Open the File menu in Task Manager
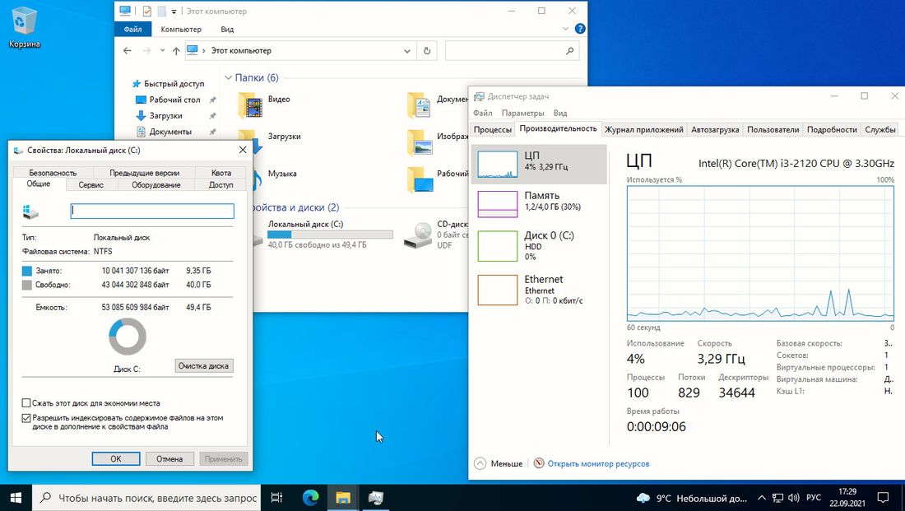Viewport: 905px width, 511px height. coord(482,114)
